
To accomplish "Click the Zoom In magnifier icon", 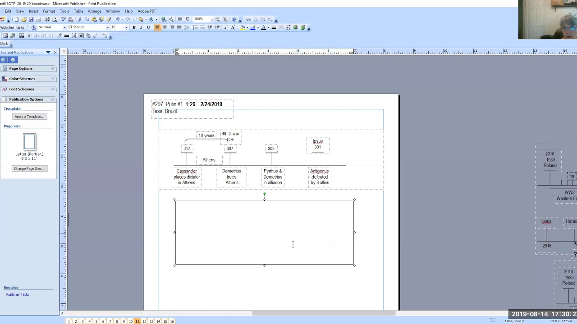I will (x=224, y=19).
